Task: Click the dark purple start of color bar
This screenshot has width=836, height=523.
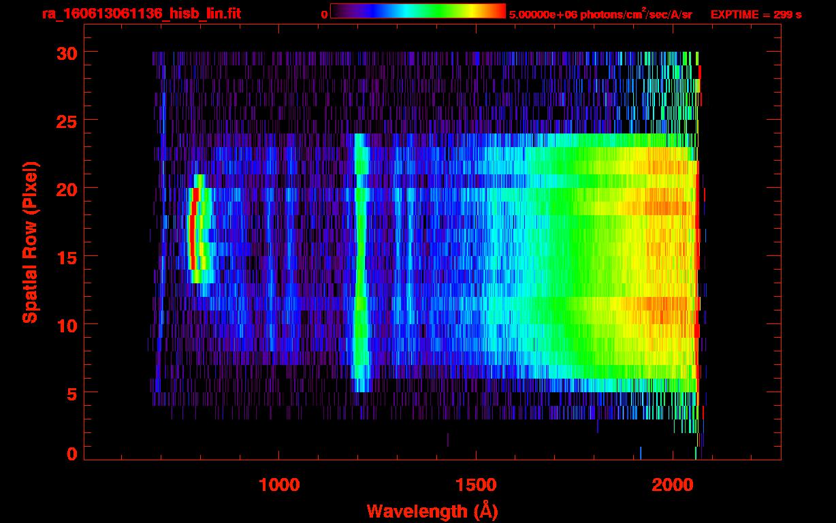Action: click(338, 12)
